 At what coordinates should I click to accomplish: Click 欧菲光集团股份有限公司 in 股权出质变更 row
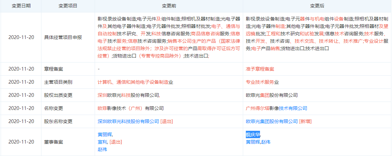272,95
